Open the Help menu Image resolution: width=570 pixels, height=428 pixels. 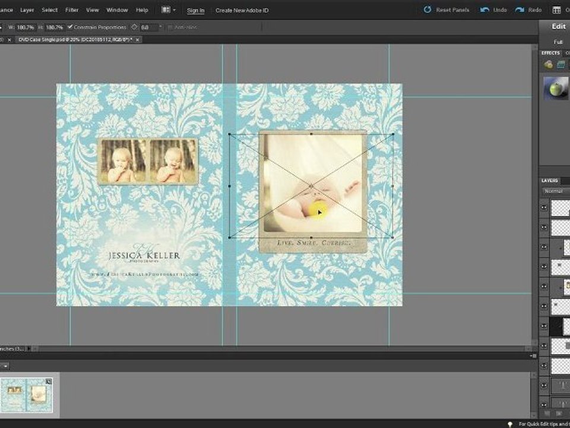[142, 10]
